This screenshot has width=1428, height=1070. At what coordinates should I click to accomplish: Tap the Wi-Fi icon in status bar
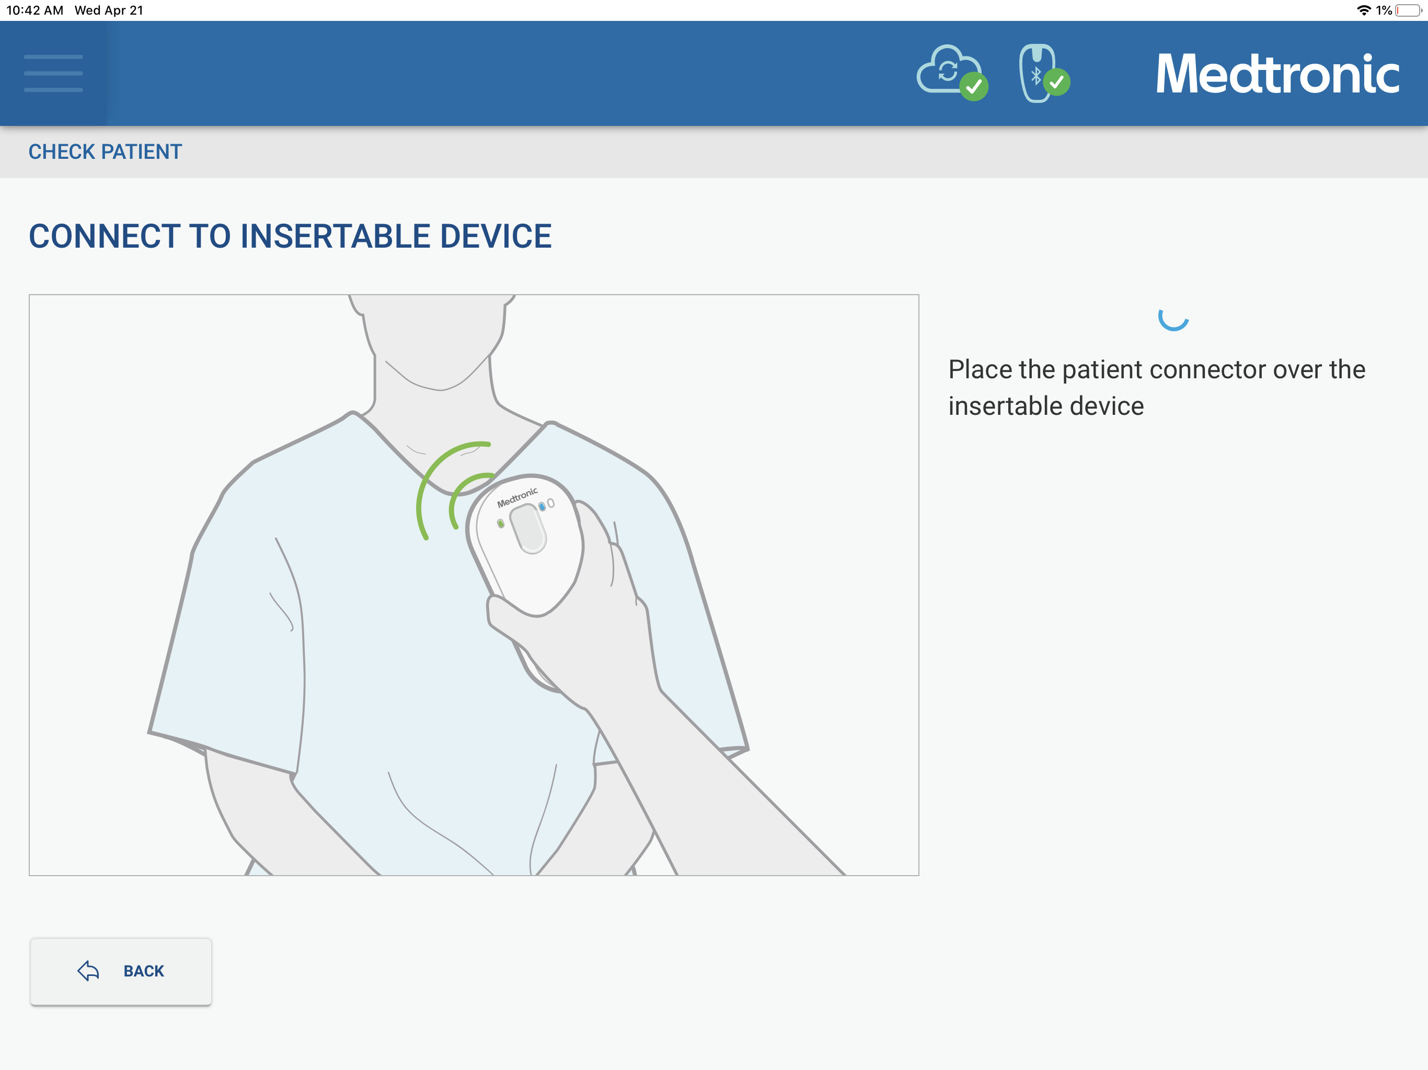(1363, 10)
